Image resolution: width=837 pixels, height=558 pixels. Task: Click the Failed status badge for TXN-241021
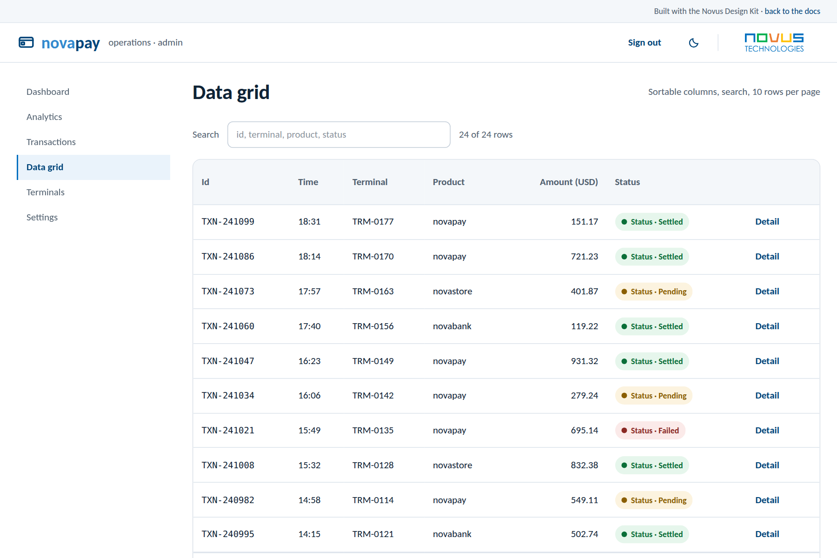pyautogui.click(x=650, y=431)
